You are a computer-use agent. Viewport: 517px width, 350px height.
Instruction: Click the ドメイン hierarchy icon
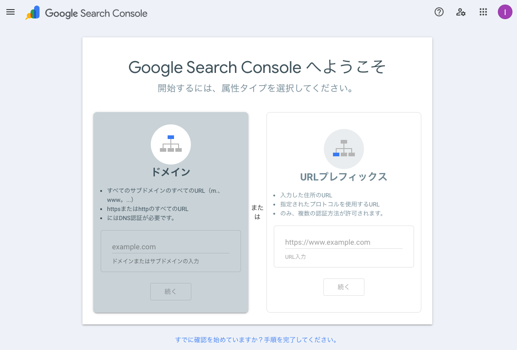coord(171,144)
